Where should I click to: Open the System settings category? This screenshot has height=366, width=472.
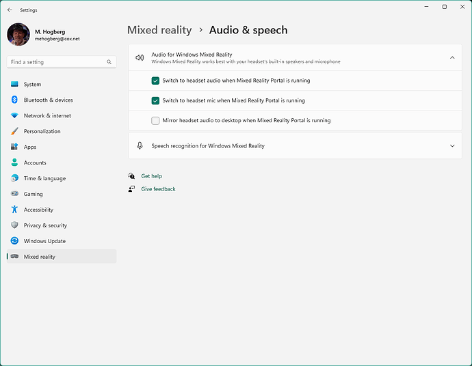pyautogui.click(x=32, y=85)
